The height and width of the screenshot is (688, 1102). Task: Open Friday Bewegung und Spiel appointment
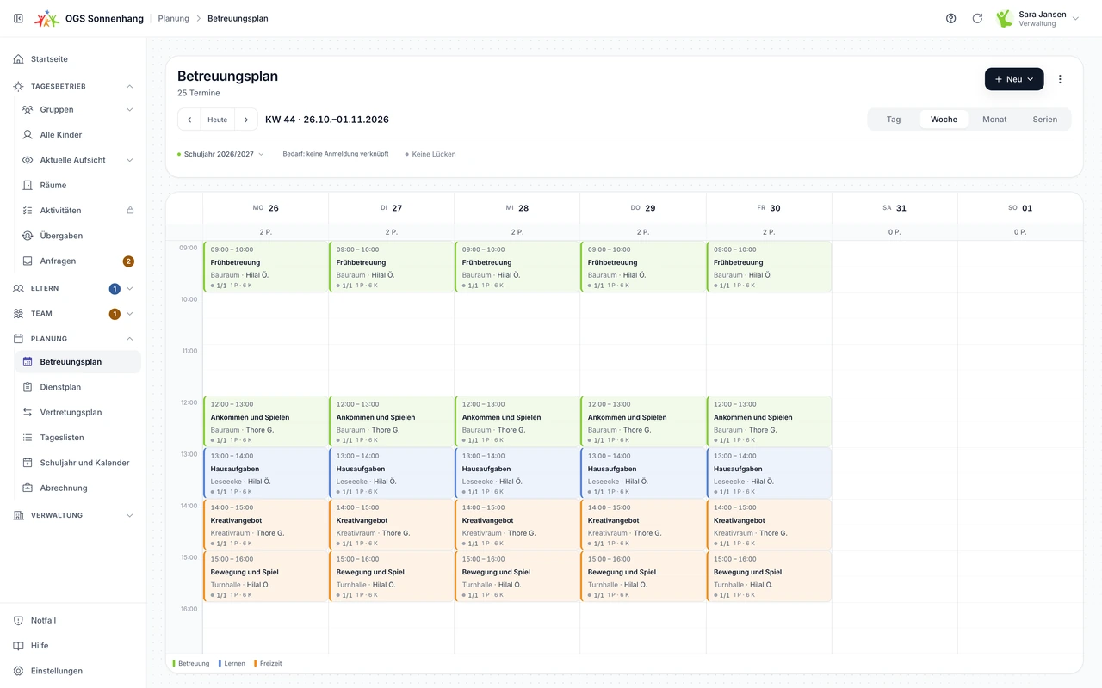coord(769,576)
